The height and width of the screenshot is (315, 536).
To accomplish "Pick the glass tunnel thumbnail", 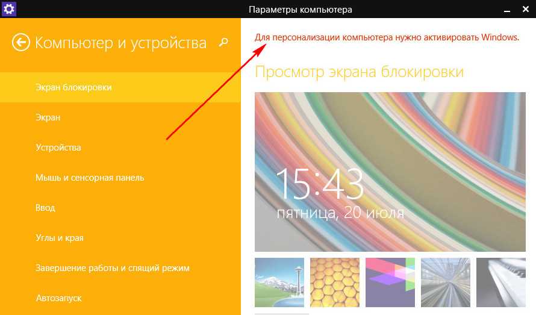I will click(x=446, y=282).
